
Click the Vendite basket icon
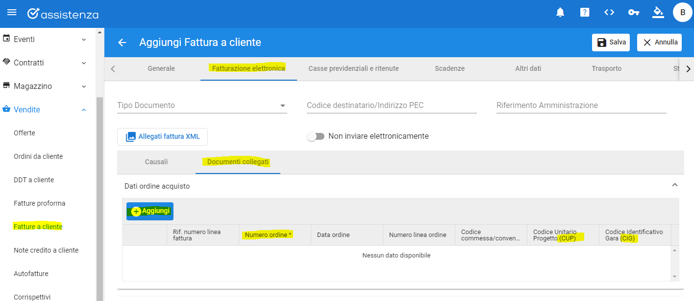[7, 109]
